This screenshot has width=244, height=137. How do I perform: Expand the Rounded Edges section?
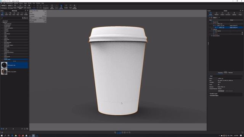pos(209,96)
